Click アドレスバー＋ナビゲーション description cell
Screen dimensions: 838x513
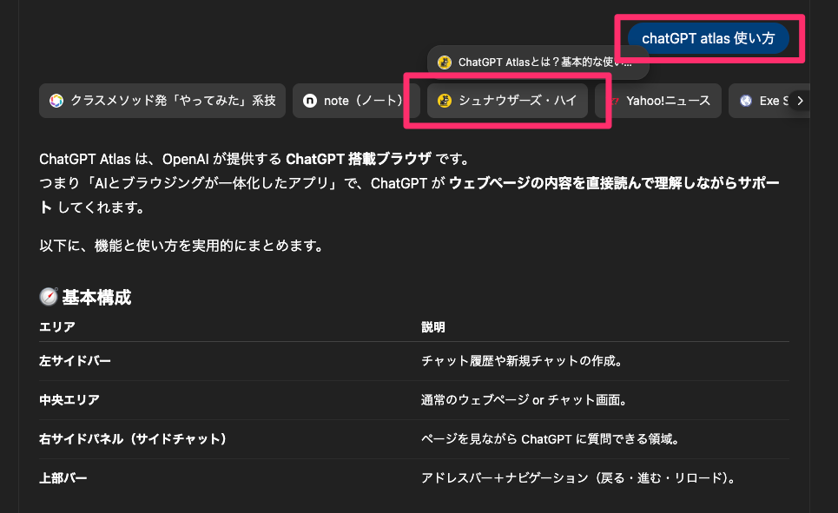coord(579,477)
